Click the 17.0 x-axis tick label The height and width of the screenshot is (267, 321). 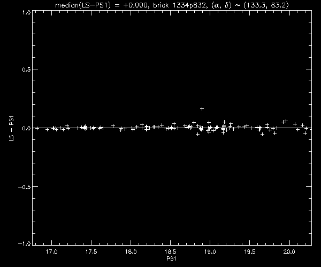(51, 252)
